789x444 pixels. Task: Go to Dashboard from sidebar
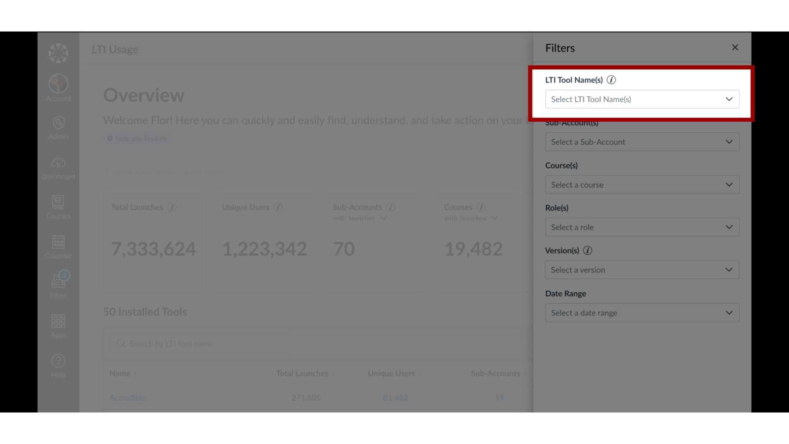(x=58, y=169)
